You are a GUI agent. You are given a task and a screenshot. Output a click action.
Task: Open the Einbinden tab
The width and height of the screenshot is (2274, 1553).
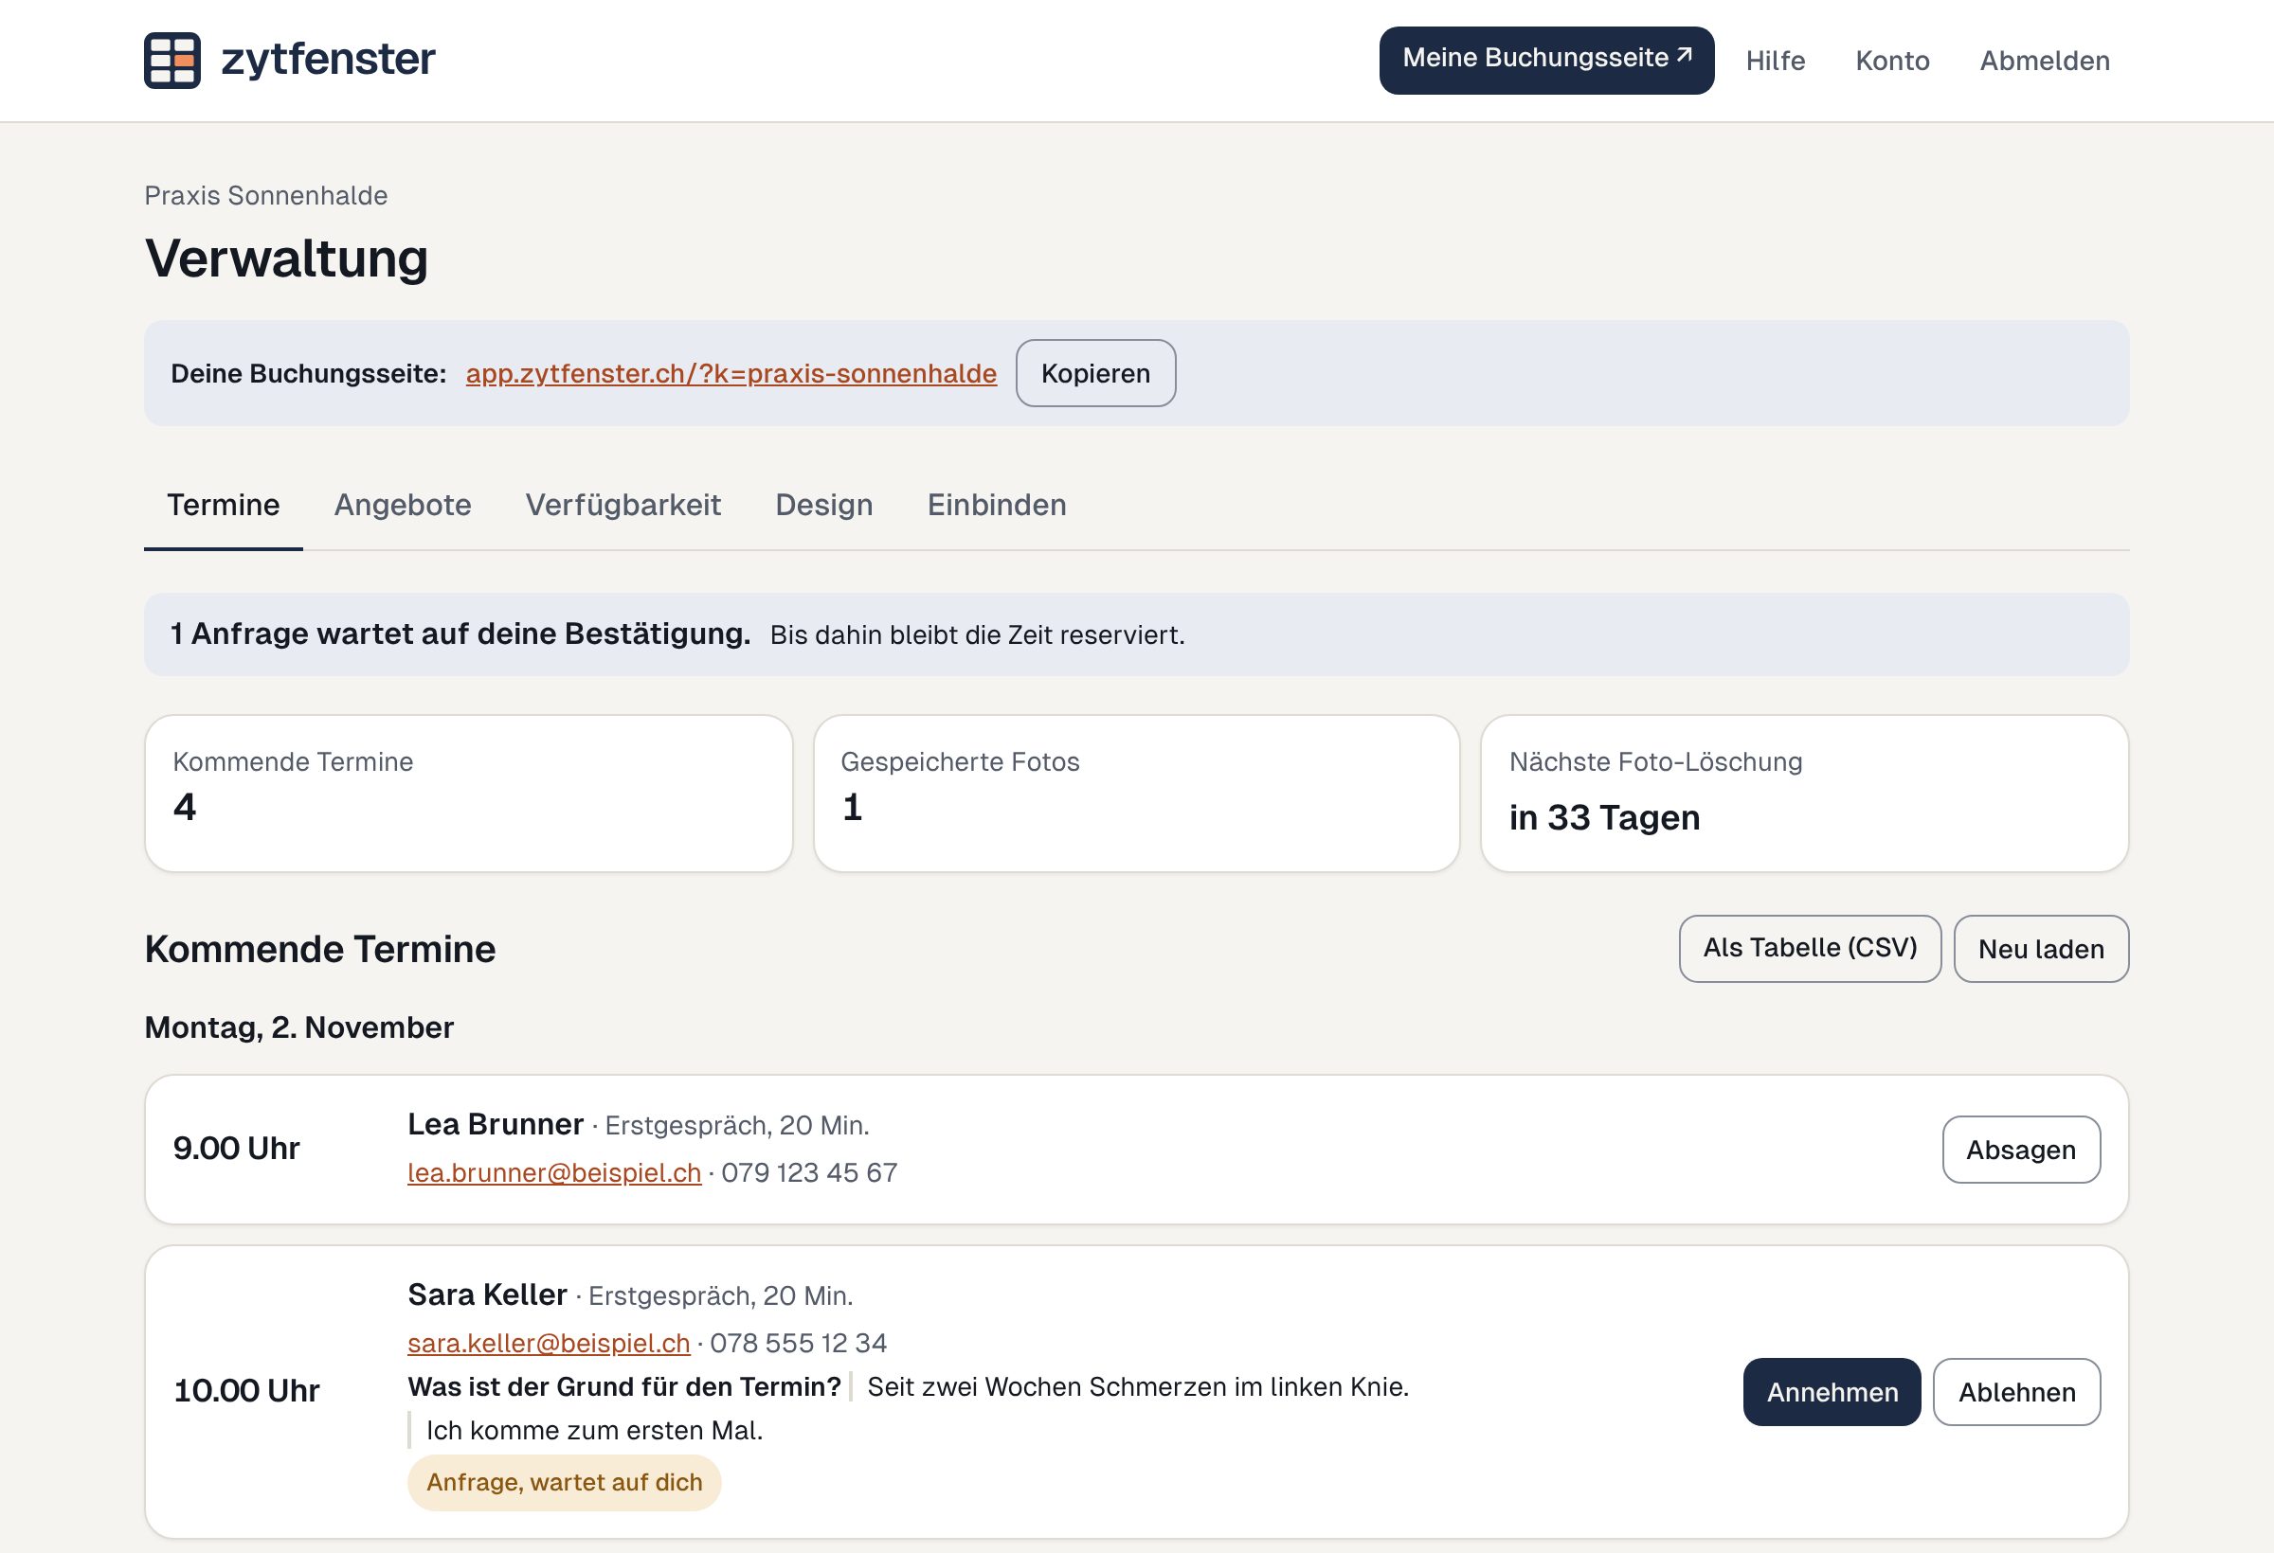997,505
